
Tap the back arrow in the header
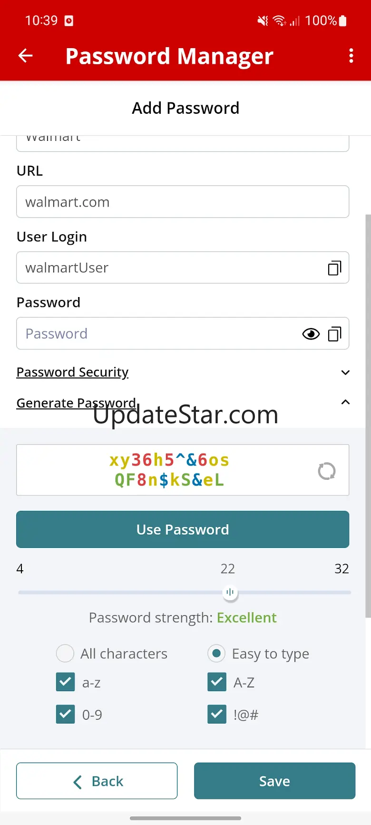point(25,56)
